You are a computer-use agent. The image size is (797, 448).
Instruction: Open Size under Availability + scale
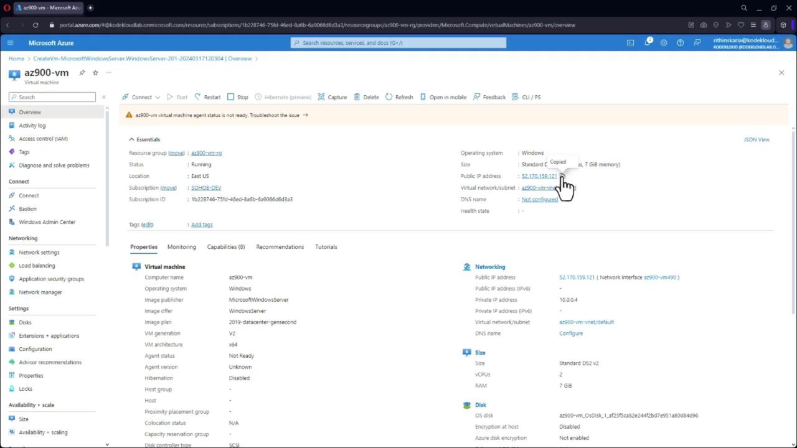pos(23,419)
